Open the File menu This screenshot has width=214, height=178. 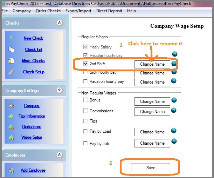point(5,11)
